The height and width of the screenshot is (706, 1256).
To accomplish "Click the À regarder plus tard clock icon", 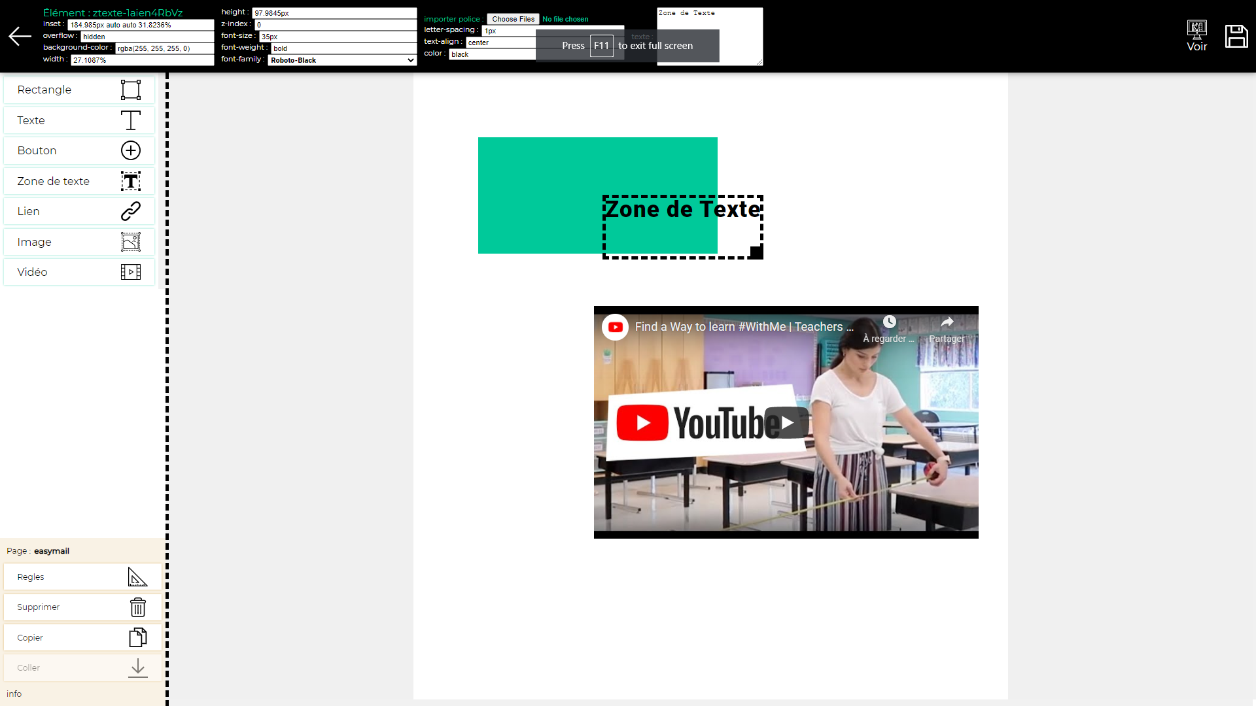I will tap(889, 322).
